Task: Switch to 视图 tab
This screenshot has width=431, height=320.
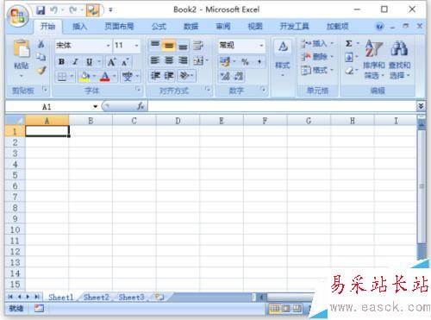Action: 255,27
